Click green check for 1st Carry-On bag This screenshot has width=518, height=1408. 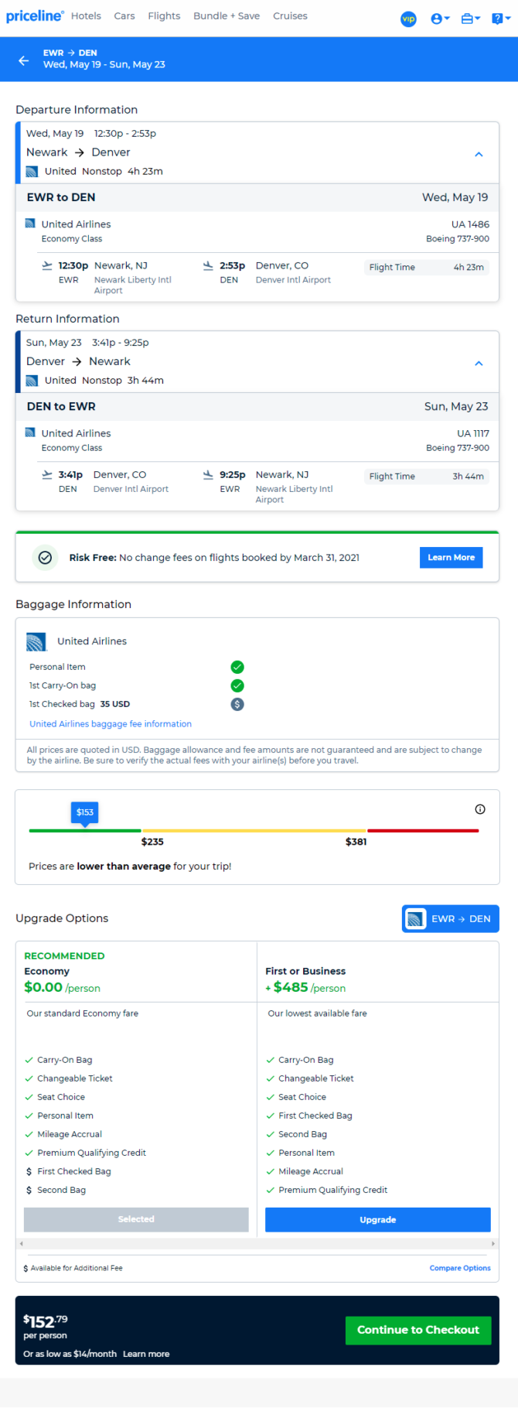tap(237, 685)
